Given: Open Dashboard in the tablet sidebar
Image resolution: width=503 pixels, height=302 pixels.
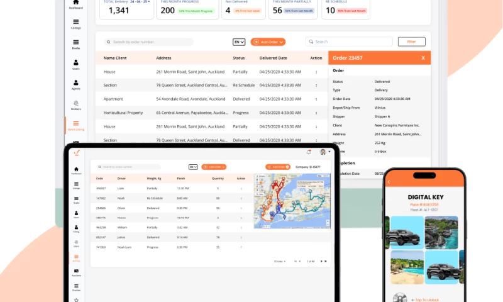Looking at the screenshot, I should 76,171.
